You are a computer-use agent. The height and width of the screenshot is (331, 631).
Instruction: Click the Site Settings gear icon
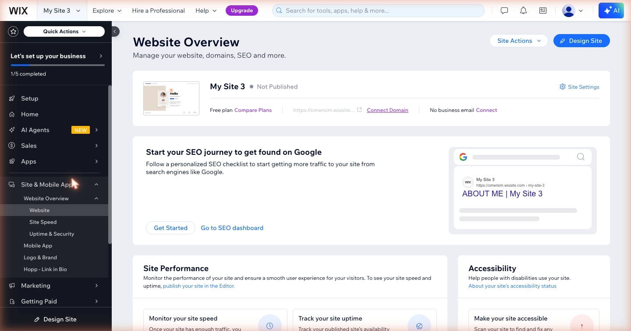pyautogui.click(x=563, y=87)
